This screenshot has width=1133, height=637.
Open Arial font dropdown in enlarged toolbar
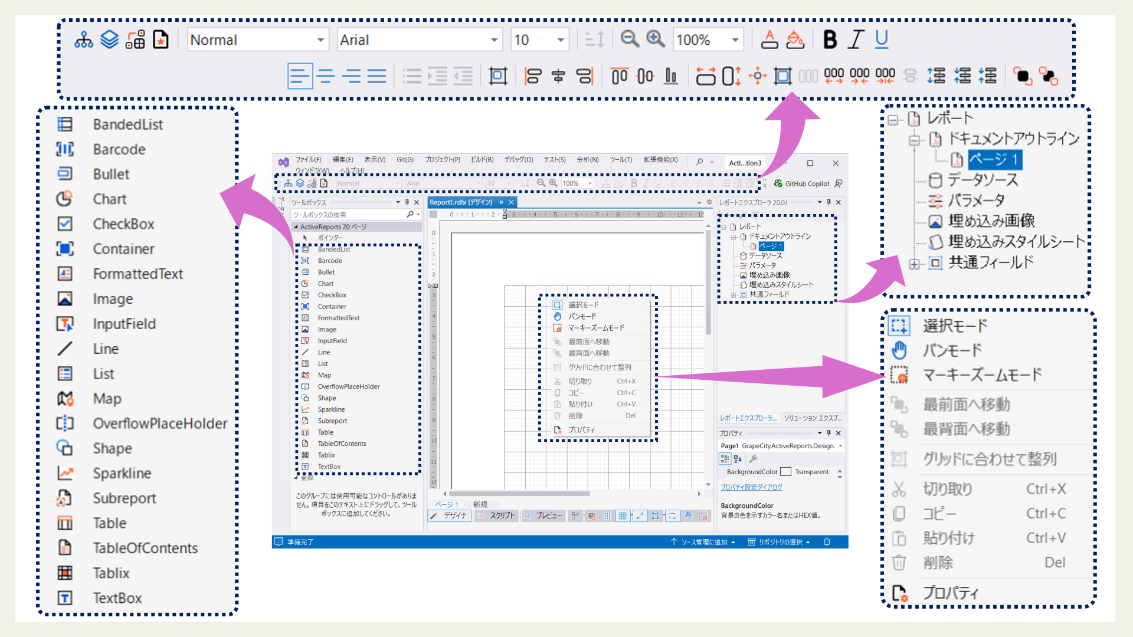click(494, 40)
